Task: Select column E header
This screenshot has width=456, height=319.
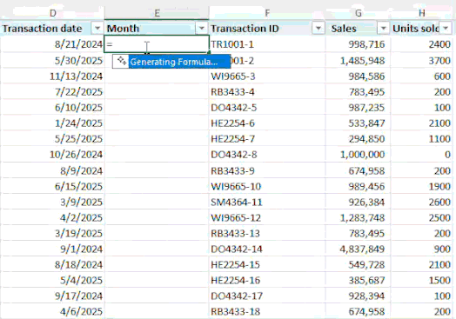Action: (x=157, y=13)
